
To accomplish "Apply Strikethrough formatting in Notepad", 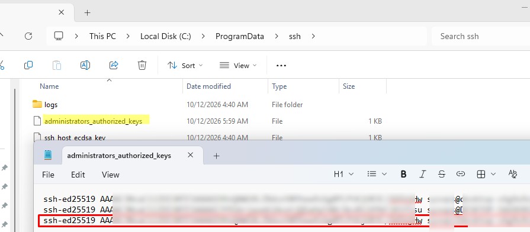I will (x=441, y=174).
